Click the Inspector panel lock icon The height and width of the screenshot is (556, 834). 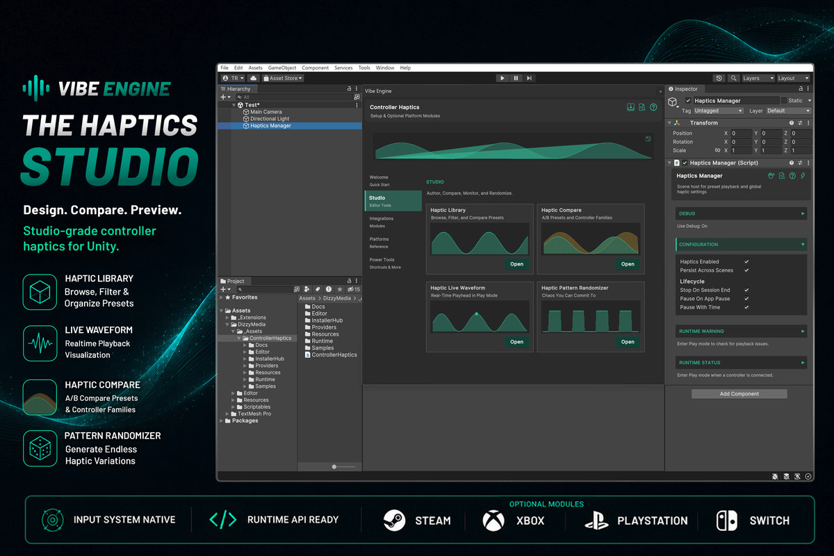pyautogui.click(x=801, y=89)
